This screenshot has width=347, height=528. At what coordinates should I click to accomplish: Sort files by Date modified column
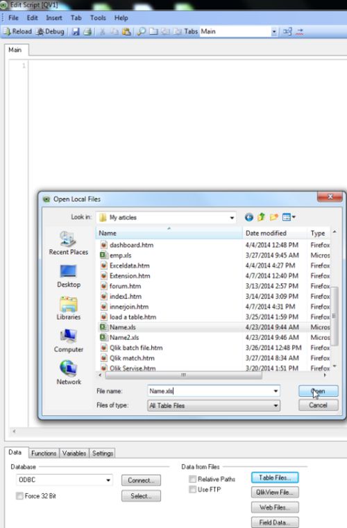pyautogui.click(x=275, y=233)
